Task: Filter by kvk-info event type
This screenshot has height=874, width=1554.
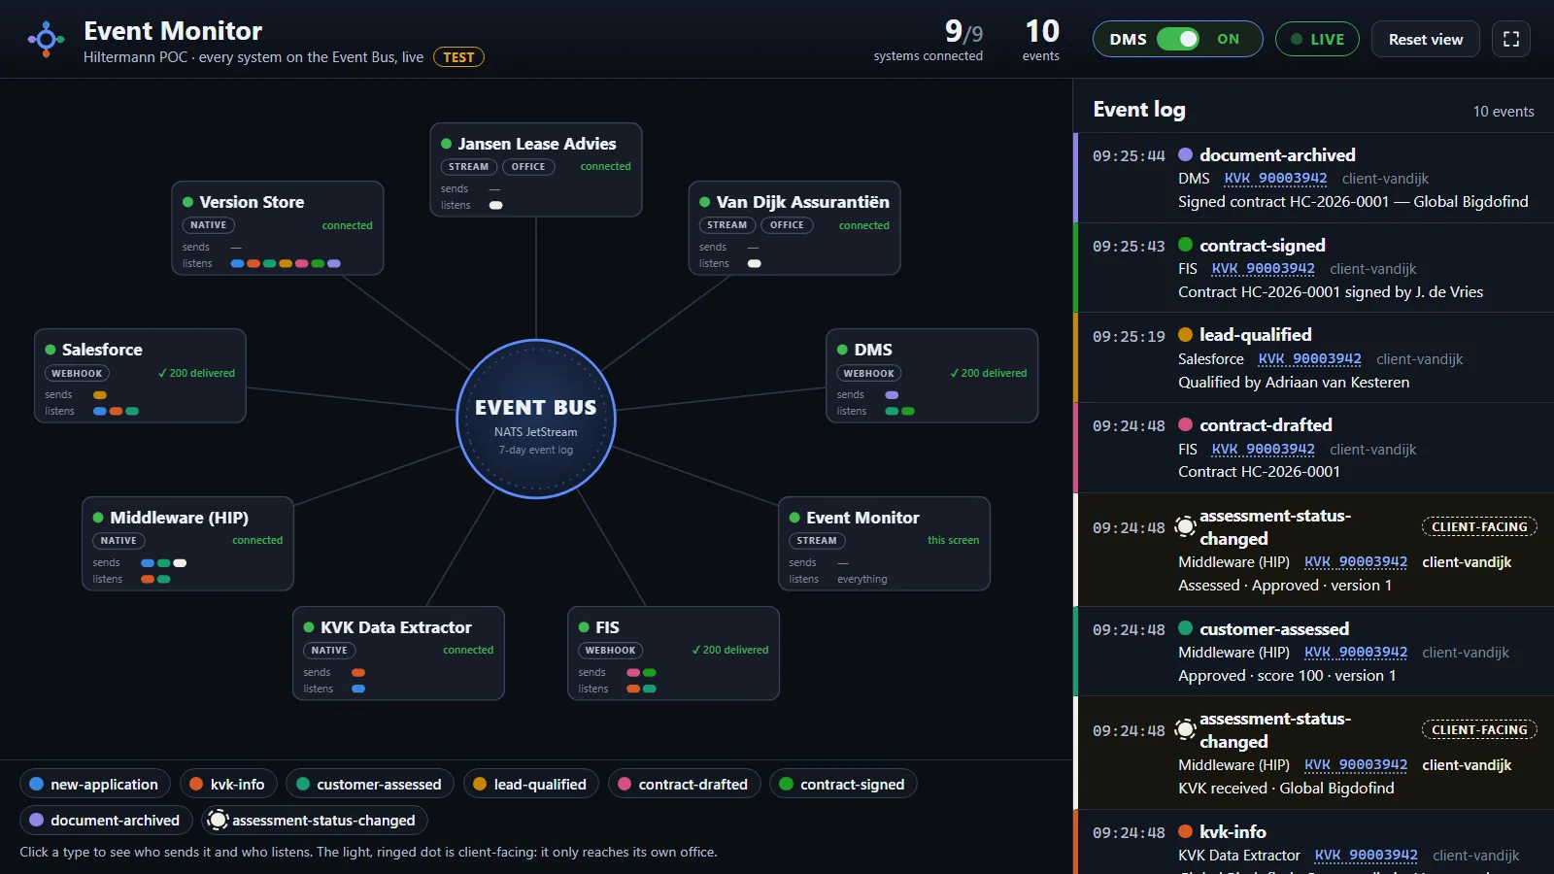Action: click(228, 784)
